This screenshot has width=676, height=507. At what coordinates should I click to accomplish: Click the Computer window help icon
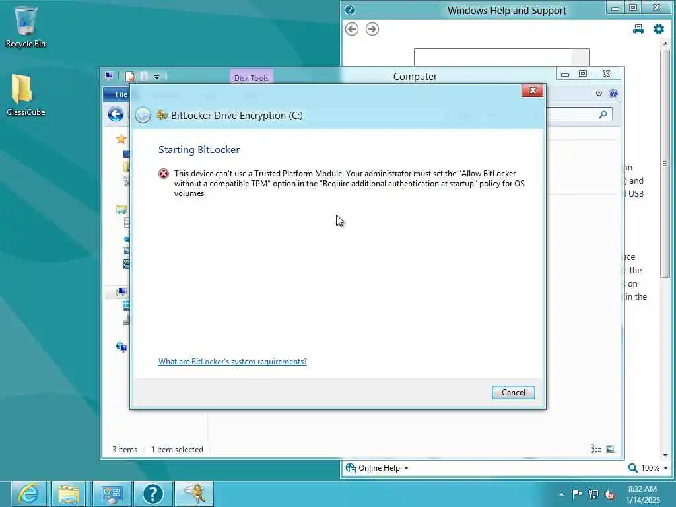click(x=613, y=94)
